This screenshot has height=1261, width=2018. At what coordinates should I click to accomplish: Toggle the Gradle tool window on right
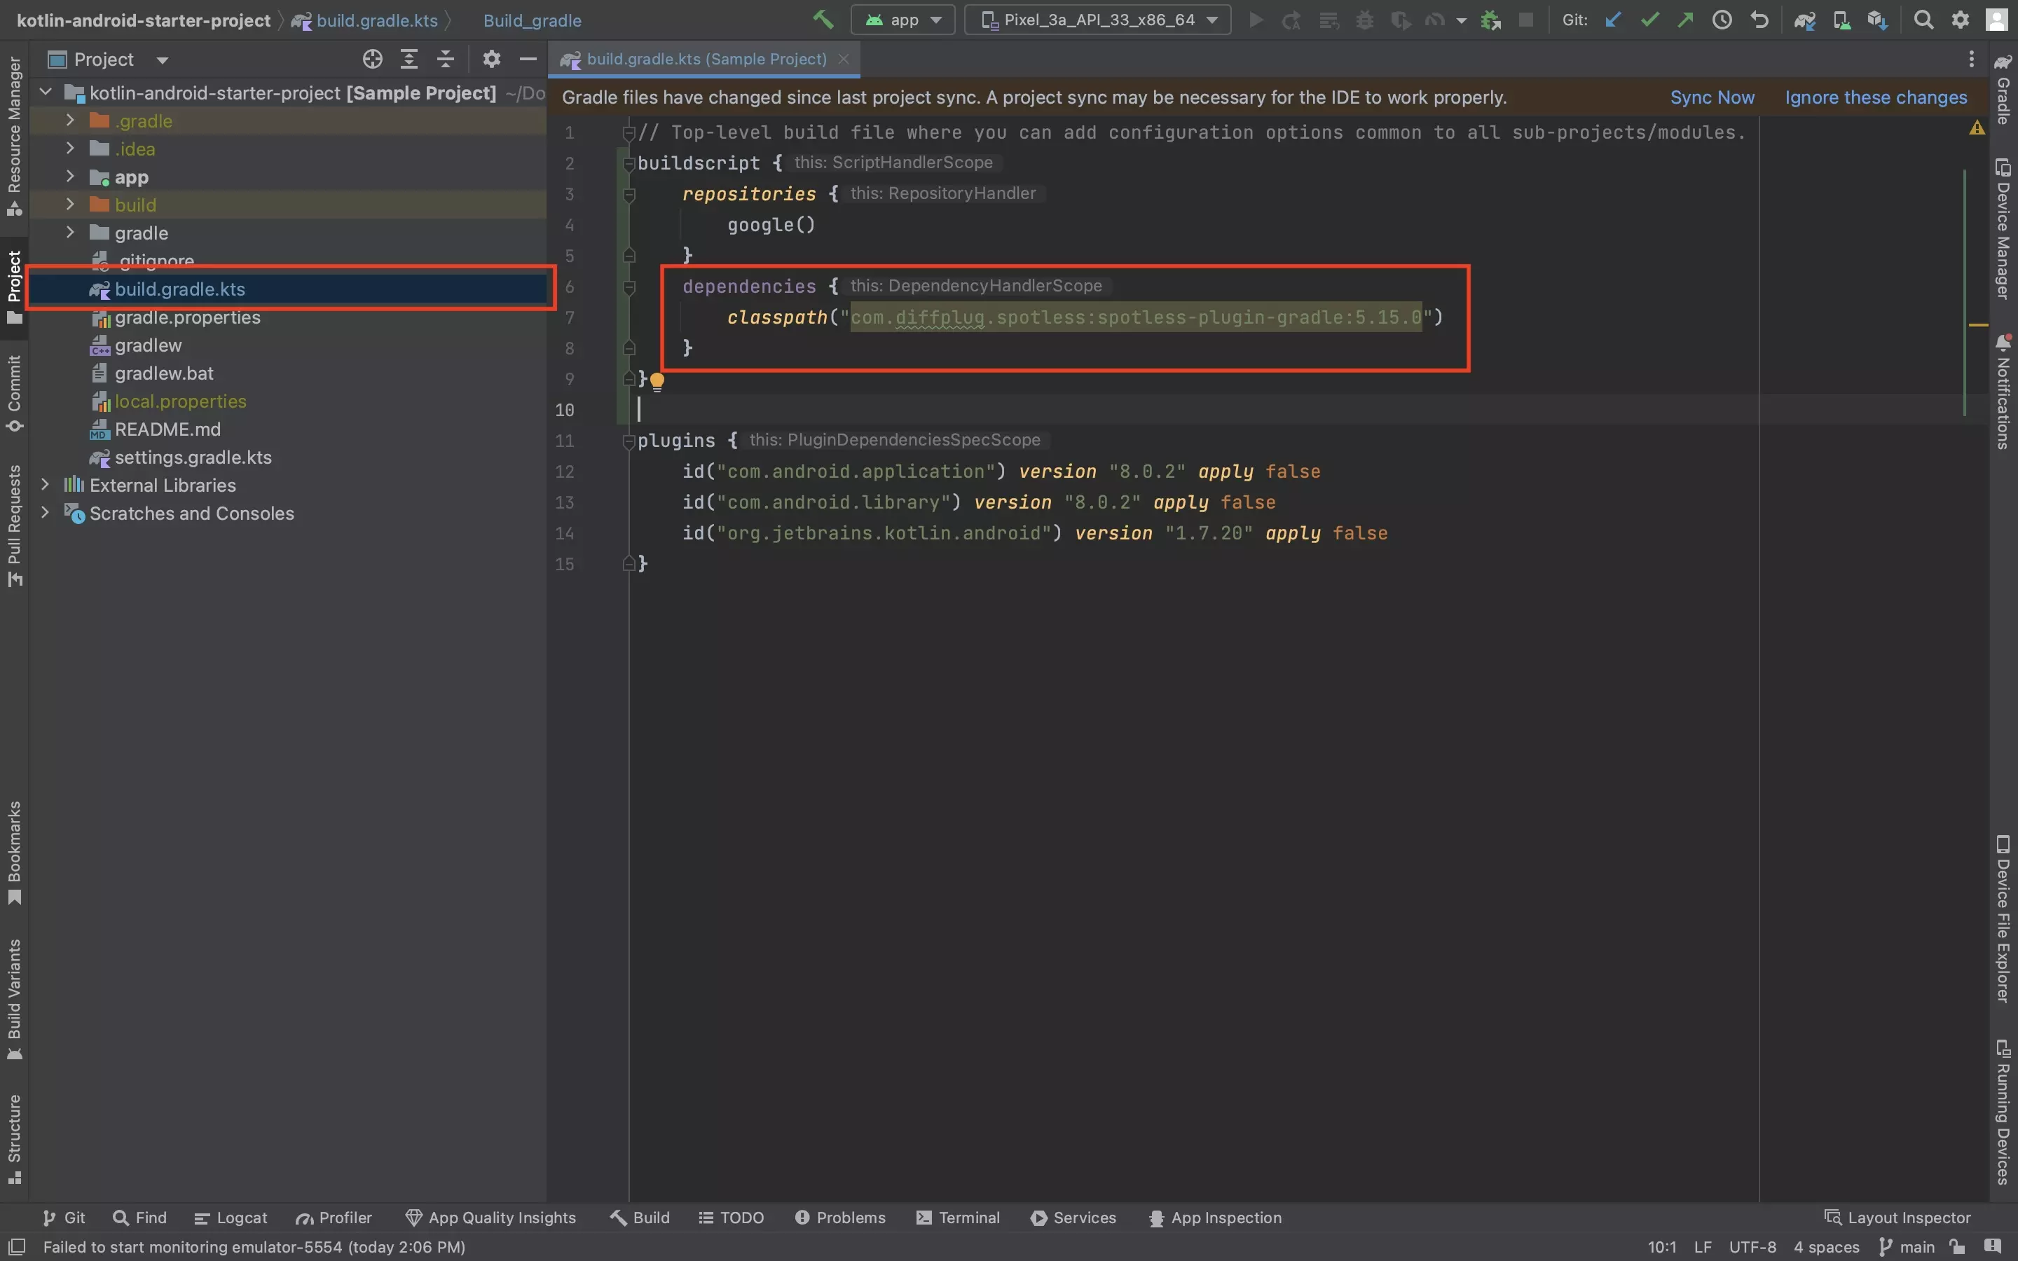pyautogui.click(x=2003, y=90)
